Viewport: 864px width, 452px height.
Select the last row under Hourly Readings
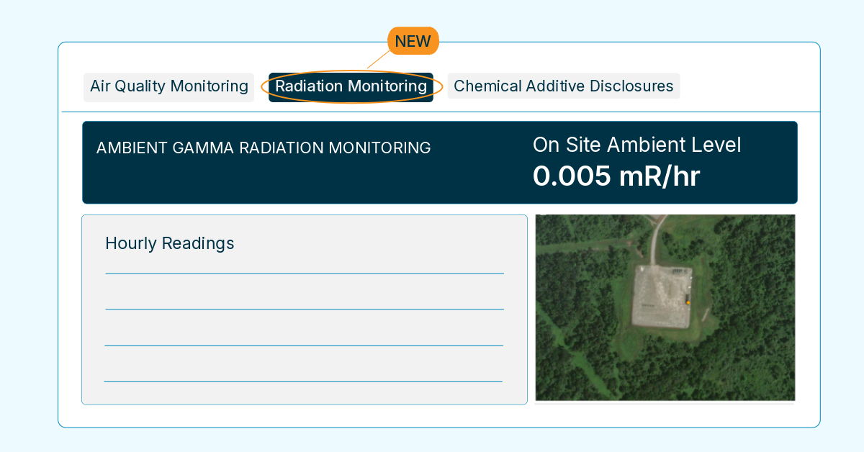click(303, 392)
